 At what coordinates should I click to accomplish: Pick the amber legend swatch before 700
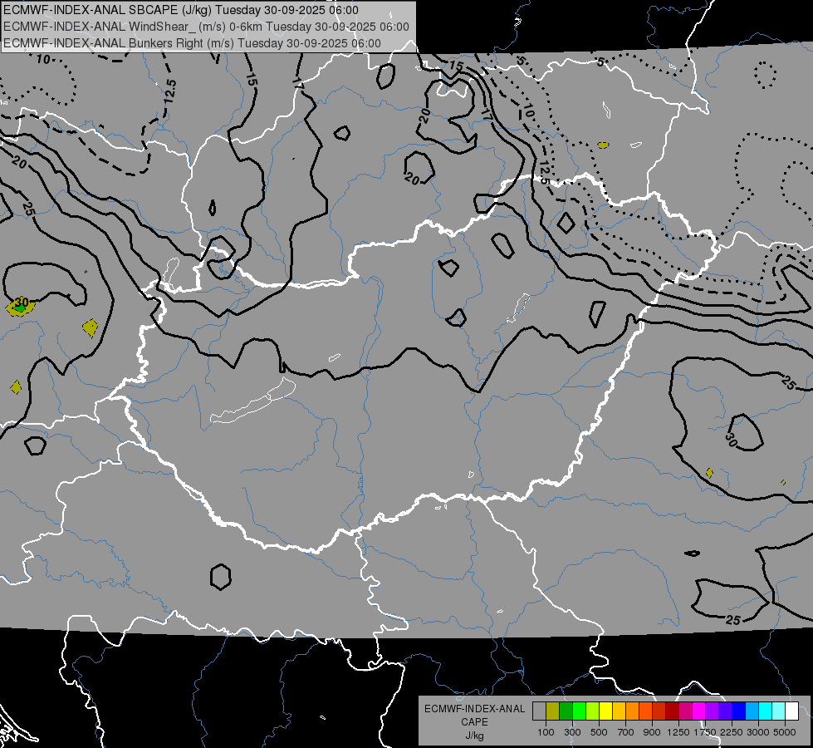(619, 711)
